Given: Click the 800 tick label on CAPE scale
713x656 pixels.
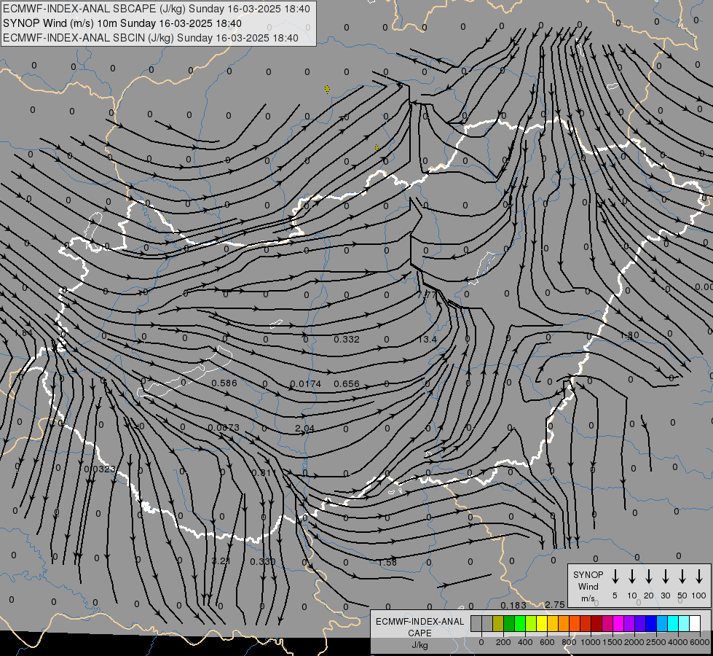Looking at the screenshot, I should click(569, 642).
